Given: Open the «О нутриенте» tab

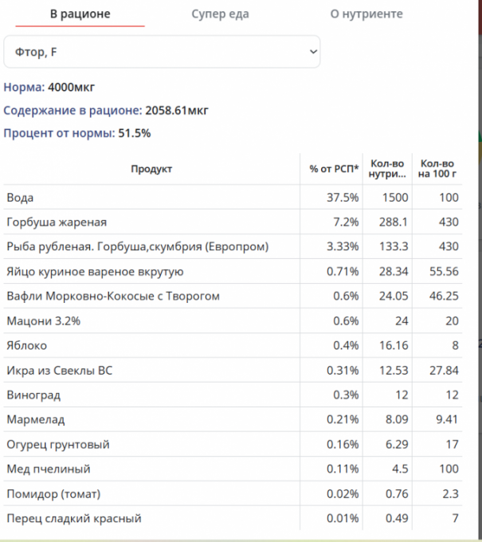Looking at the screenshot, I should tap(366, 14).
